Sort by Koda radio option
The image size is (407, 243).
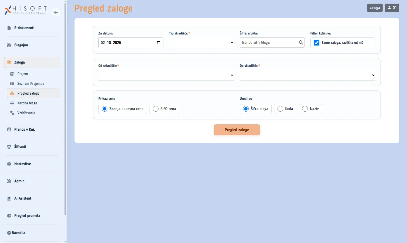coord(280,109)
